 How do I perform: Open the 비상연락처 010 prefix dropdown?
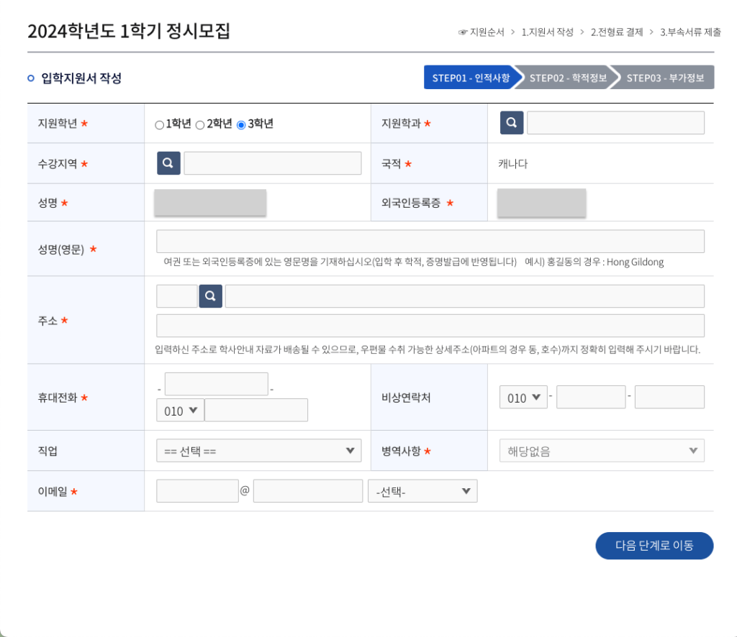click(x=523, y=397)
